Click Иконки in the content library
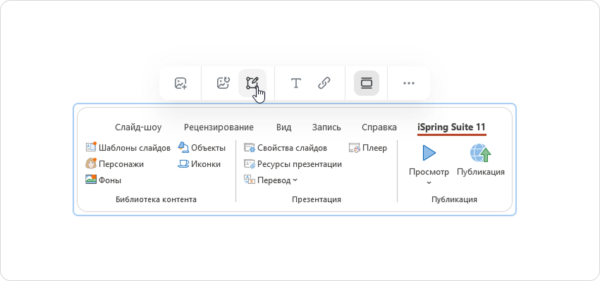 pyautogui.click(x=200, y=164)
